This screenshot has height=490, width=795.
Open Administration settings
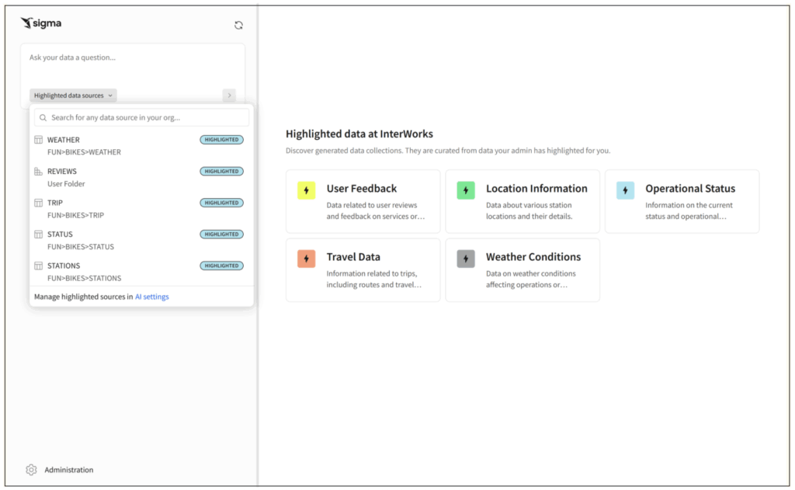pos(68,470)
